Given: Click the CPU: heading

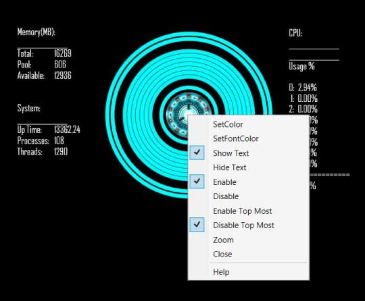Looking at the screenshot, I should tap(295, 33).
